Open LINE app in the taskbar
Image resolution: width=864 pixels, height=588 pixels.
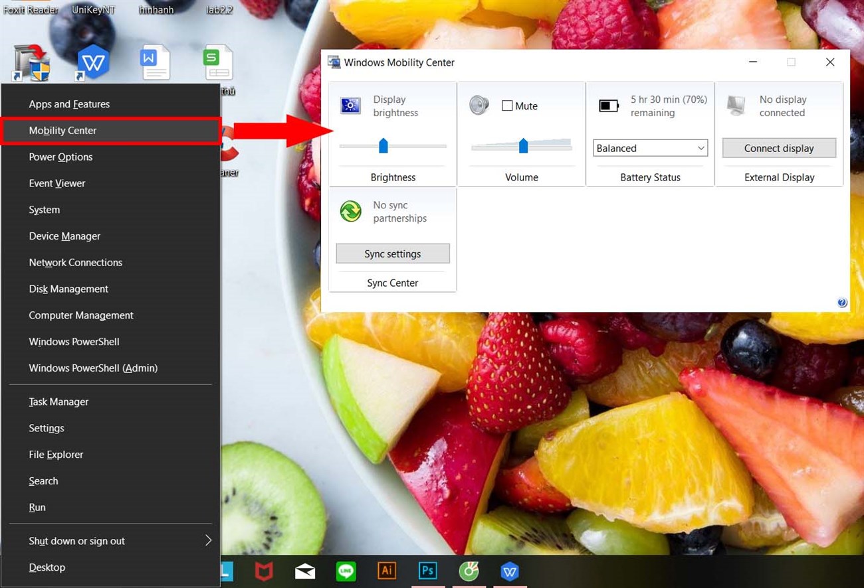pos(346,571)
